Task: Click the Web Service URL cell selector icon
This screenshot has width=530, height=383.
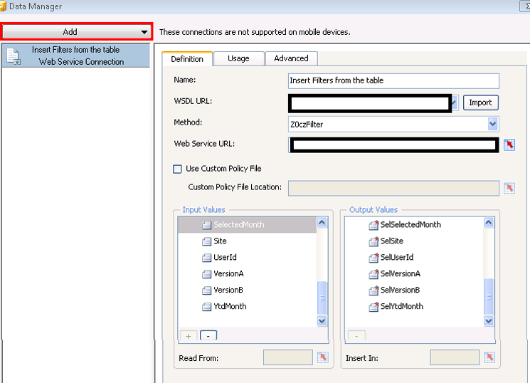Action: (x=509, y=145)
